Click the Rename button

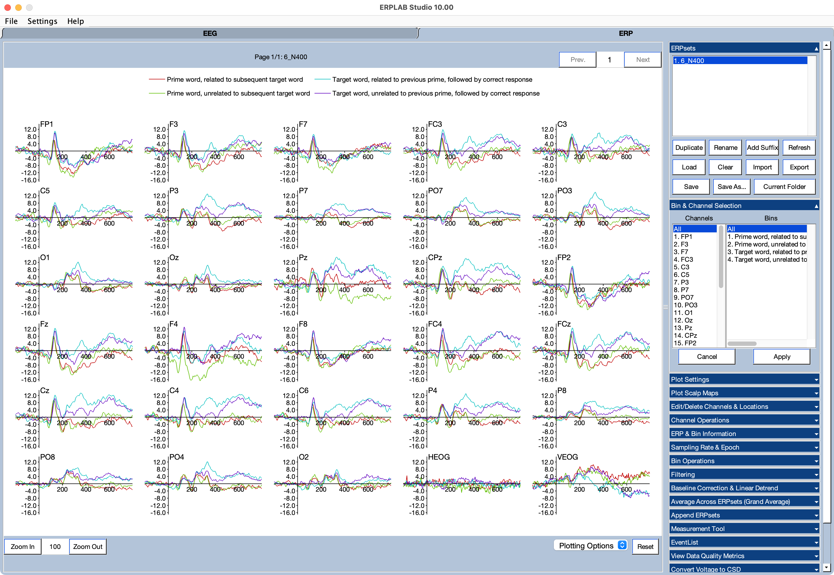[725, 147]
